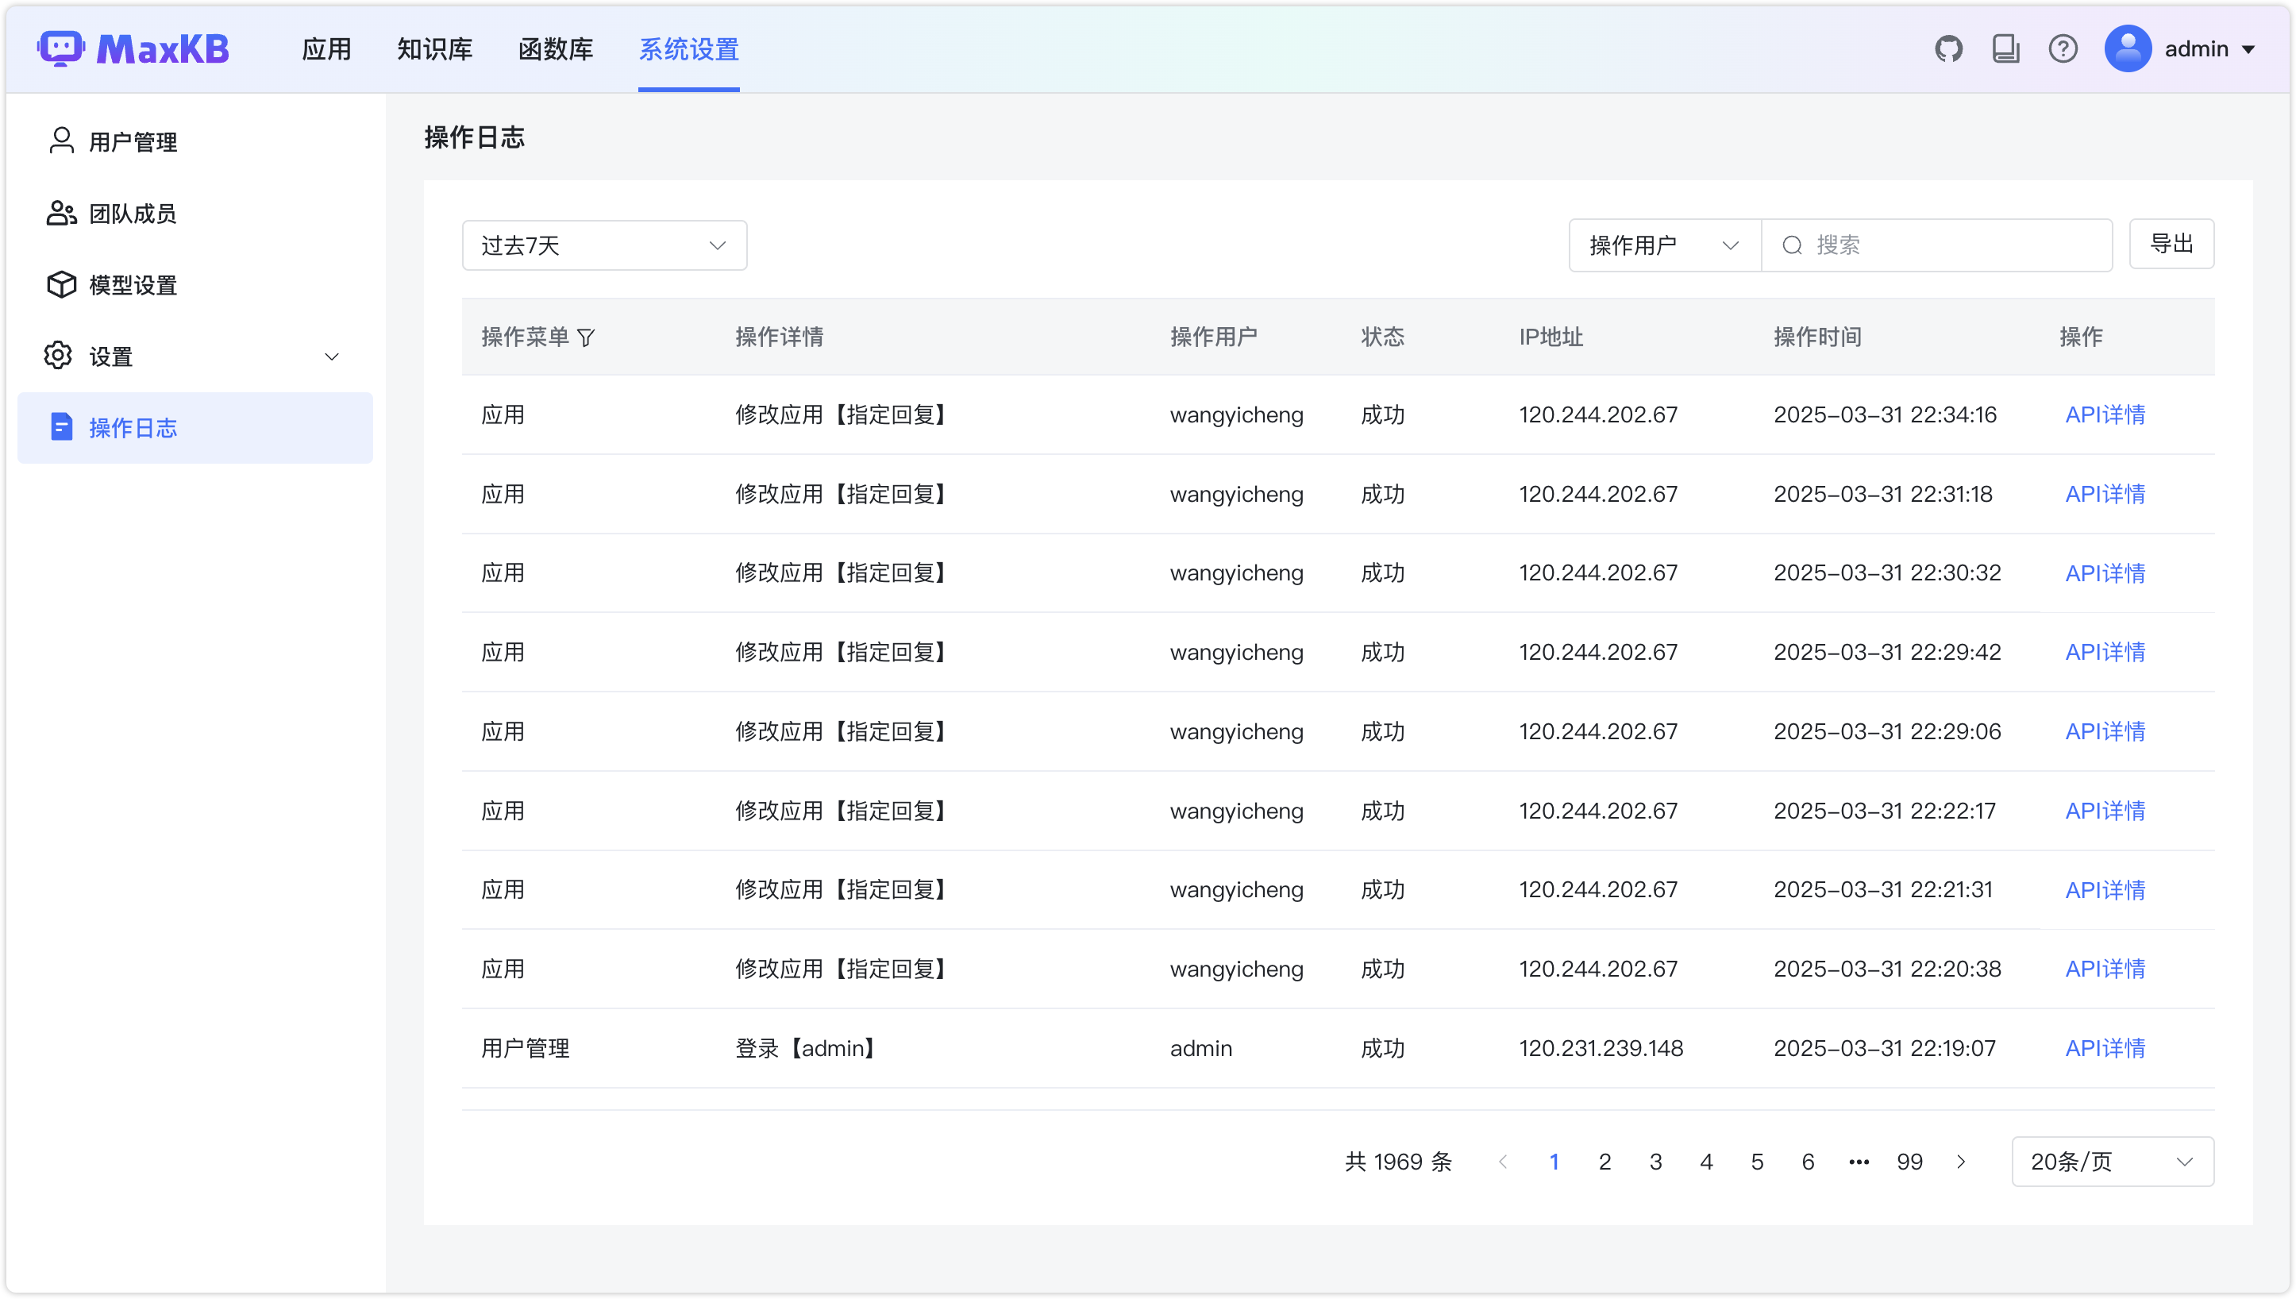Open the 过去7天 time range dropdown
Viewport: 2296px width, 1299px height.
pos(604,245)
